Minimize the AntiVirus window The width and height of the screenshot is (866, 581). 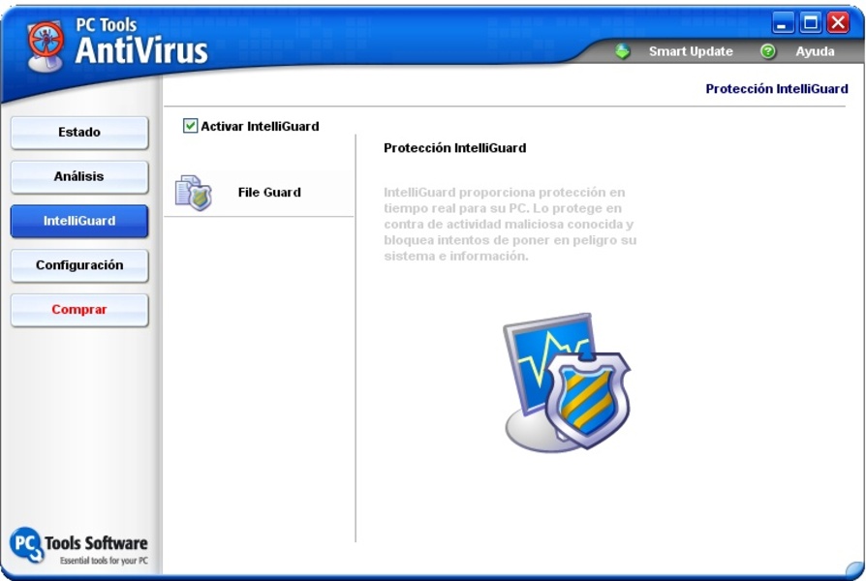pyautogui.click(x=782, y=23)
